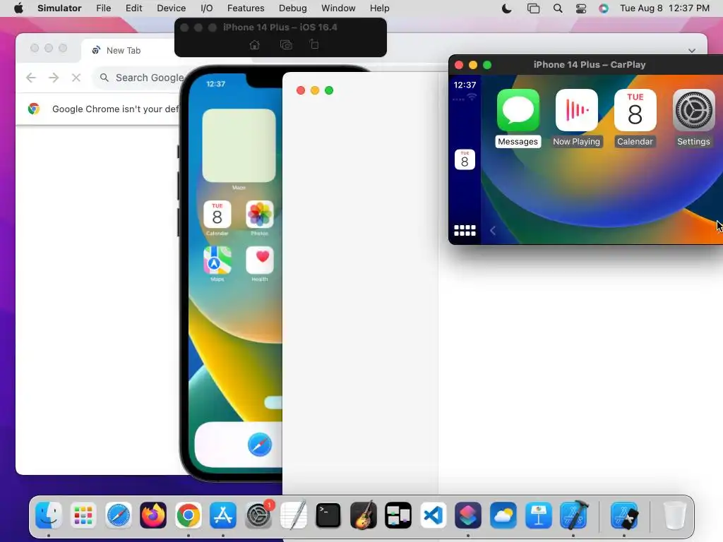This screenshot has height=542, width=723.
Task: Switch to Chrome from the Dock
Action: (x=188, y=514)
